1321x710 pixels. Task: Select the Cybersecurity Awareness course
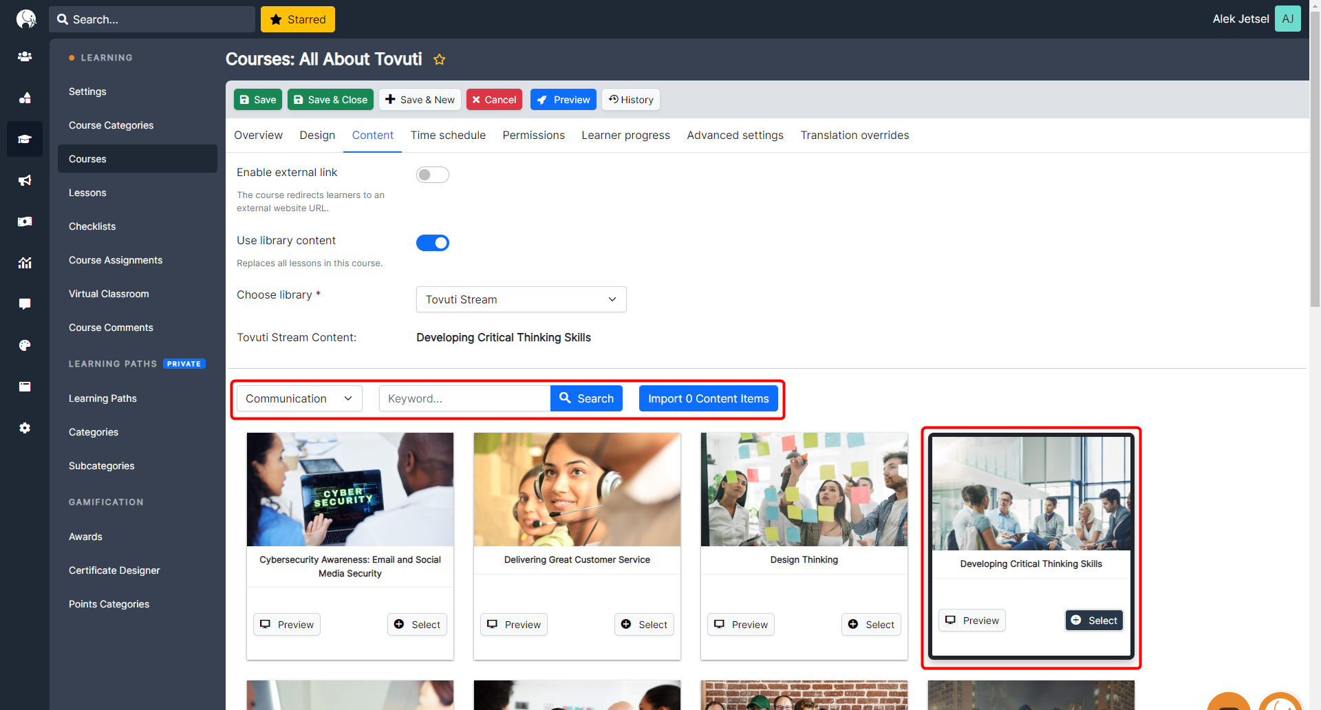tap(417, 625)
